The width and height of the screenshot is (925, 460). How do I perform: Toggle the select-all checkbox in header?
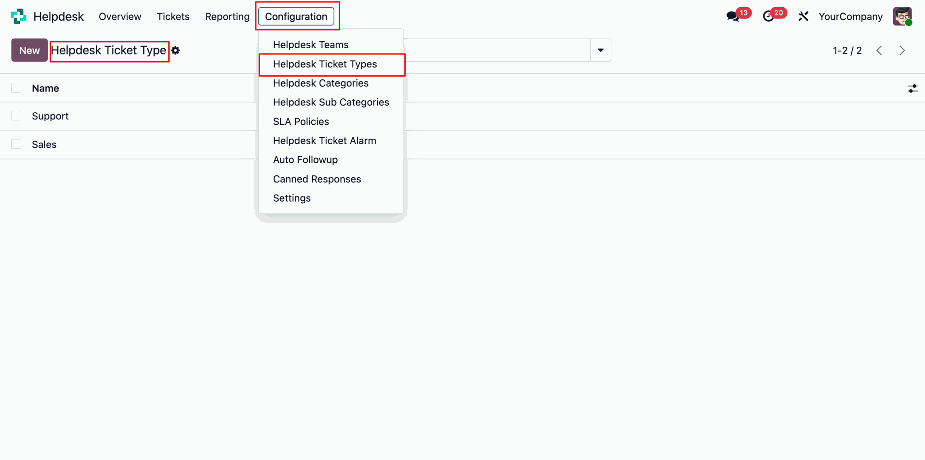pos(16,88)
